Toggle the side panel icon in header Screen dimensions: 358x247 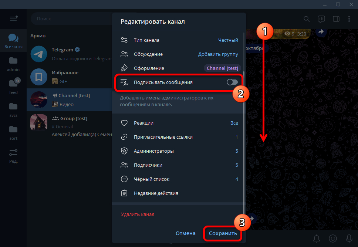(336, 19)
